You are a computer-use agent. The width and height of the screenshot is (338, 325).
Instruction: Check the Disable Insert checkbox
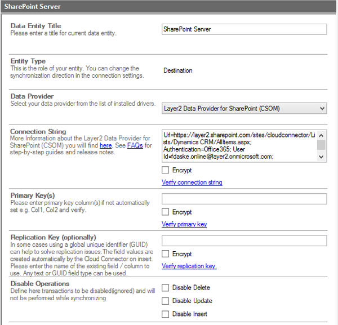pos(166,314)
